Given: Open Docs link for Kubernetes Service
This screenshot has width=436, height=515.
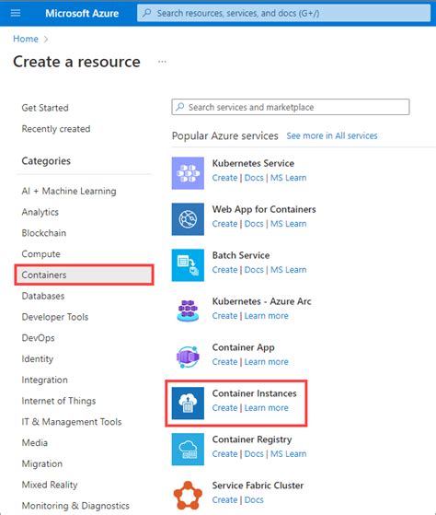Looking at the screenshot, I should coord(254,178).
